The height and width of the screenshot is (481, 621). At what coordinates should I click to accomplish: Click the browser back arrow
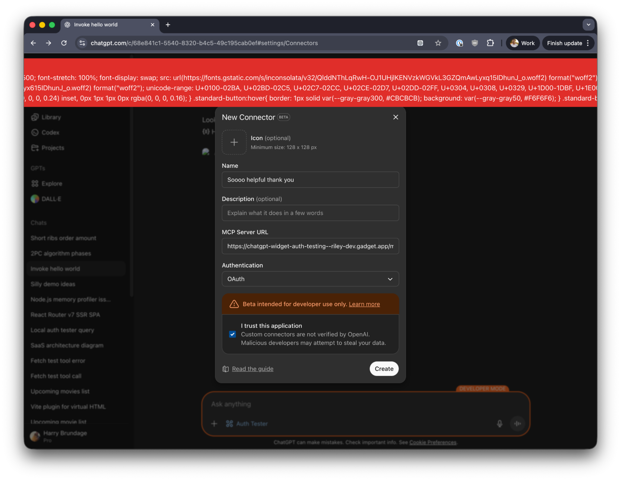[x=33, y=43]
